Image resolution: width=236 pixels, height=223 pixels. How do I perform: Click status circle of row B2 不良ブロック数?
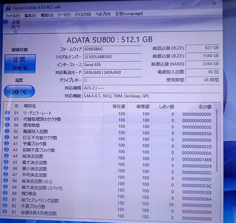click(5, 205)
